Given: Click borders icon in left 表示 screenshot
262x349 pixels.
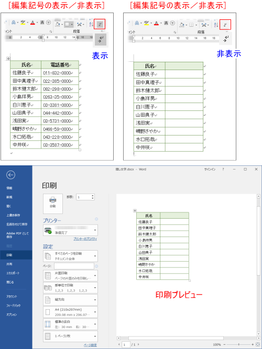Looking at the screenshot, I should point(68,24).
